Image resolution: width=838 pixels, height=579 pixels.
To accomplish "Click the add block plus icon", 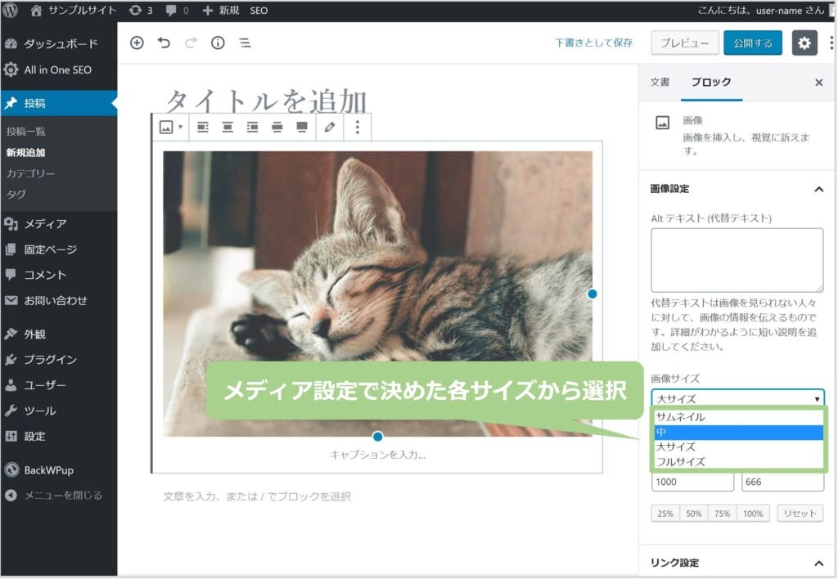I will point(137,43).
